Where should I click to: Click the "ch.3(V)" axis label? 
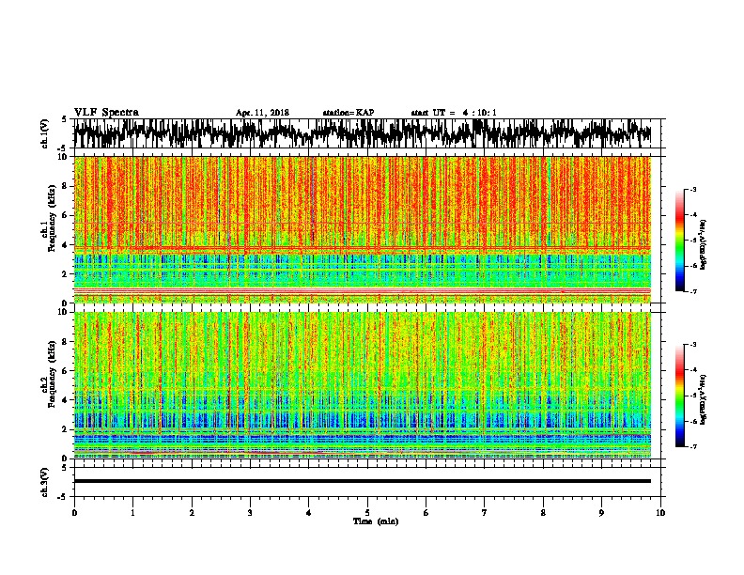click(45, 482)
